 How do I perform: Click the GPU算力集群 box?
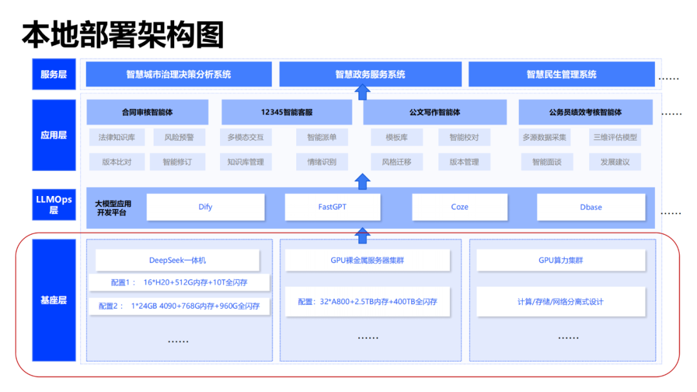coord(561,260)
